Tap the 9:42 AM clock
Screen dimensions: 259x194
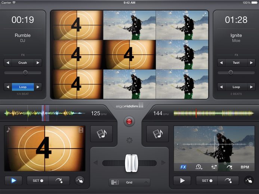pos(129,3)
